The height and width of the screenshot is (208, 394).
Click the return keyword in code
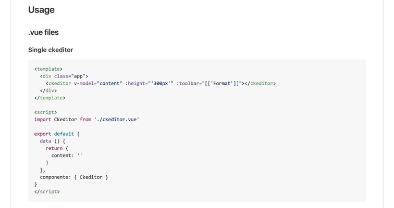pyautogui.click(x=54, y=148)
